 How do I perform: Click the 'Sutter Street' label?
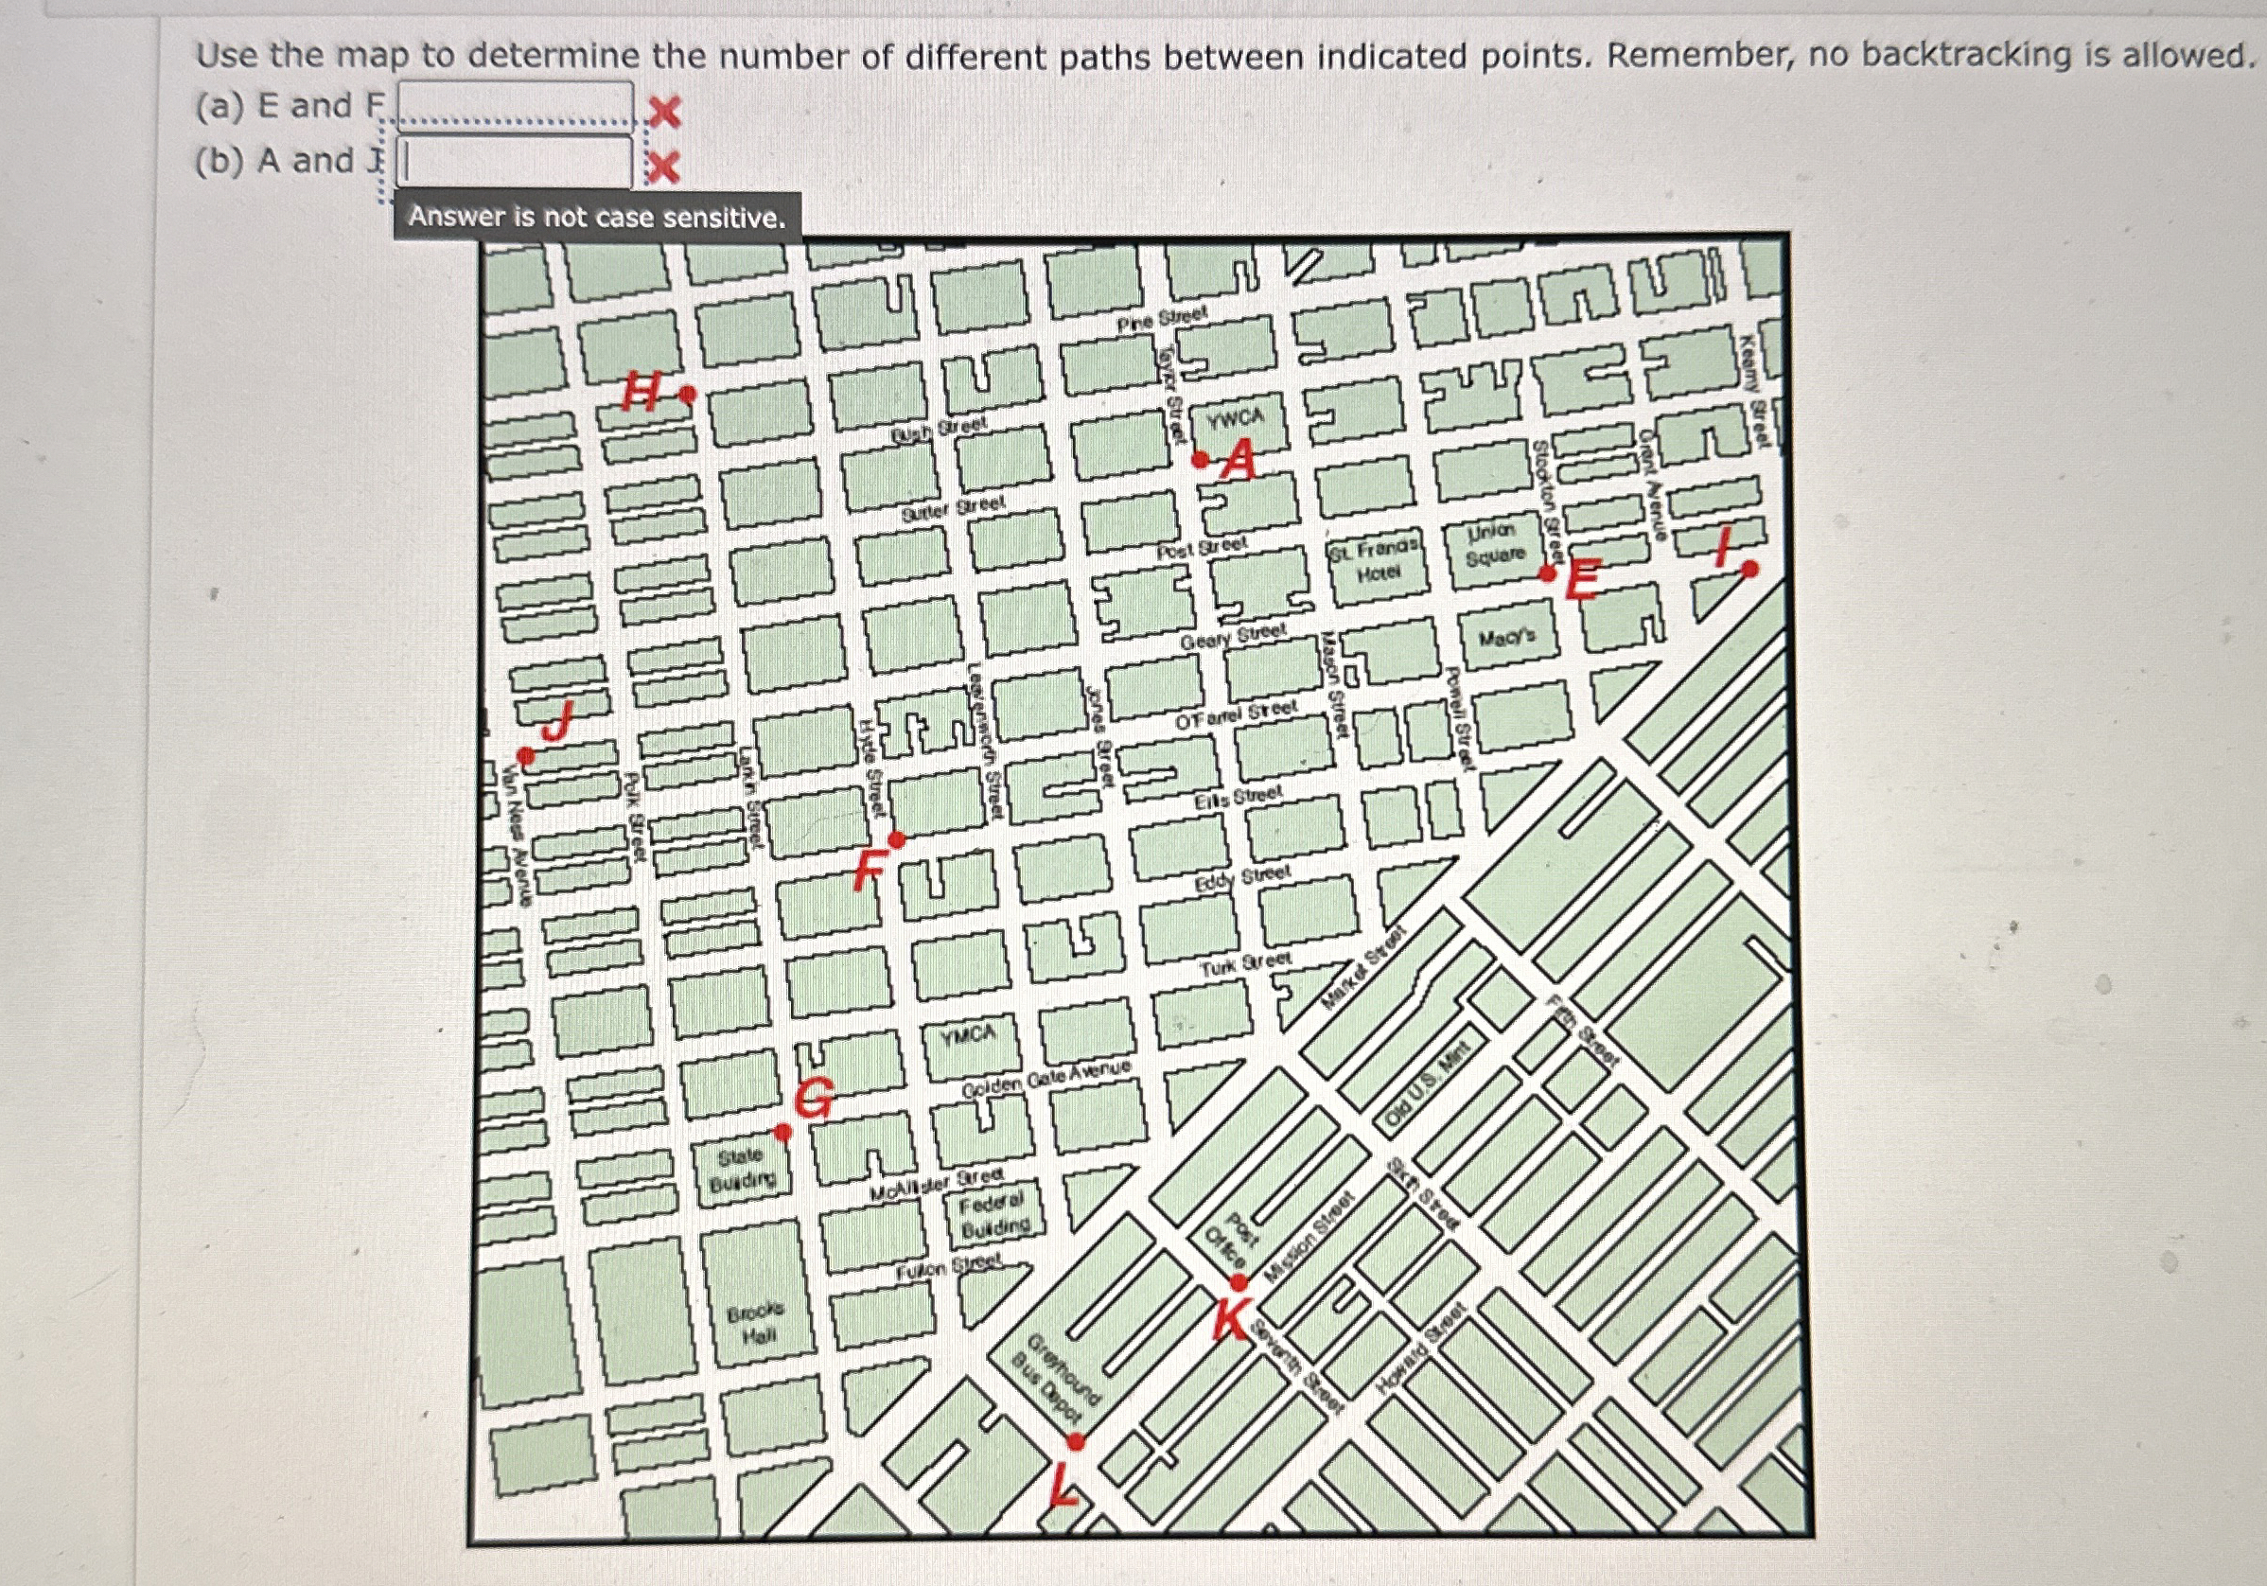(x=953, y=507)
